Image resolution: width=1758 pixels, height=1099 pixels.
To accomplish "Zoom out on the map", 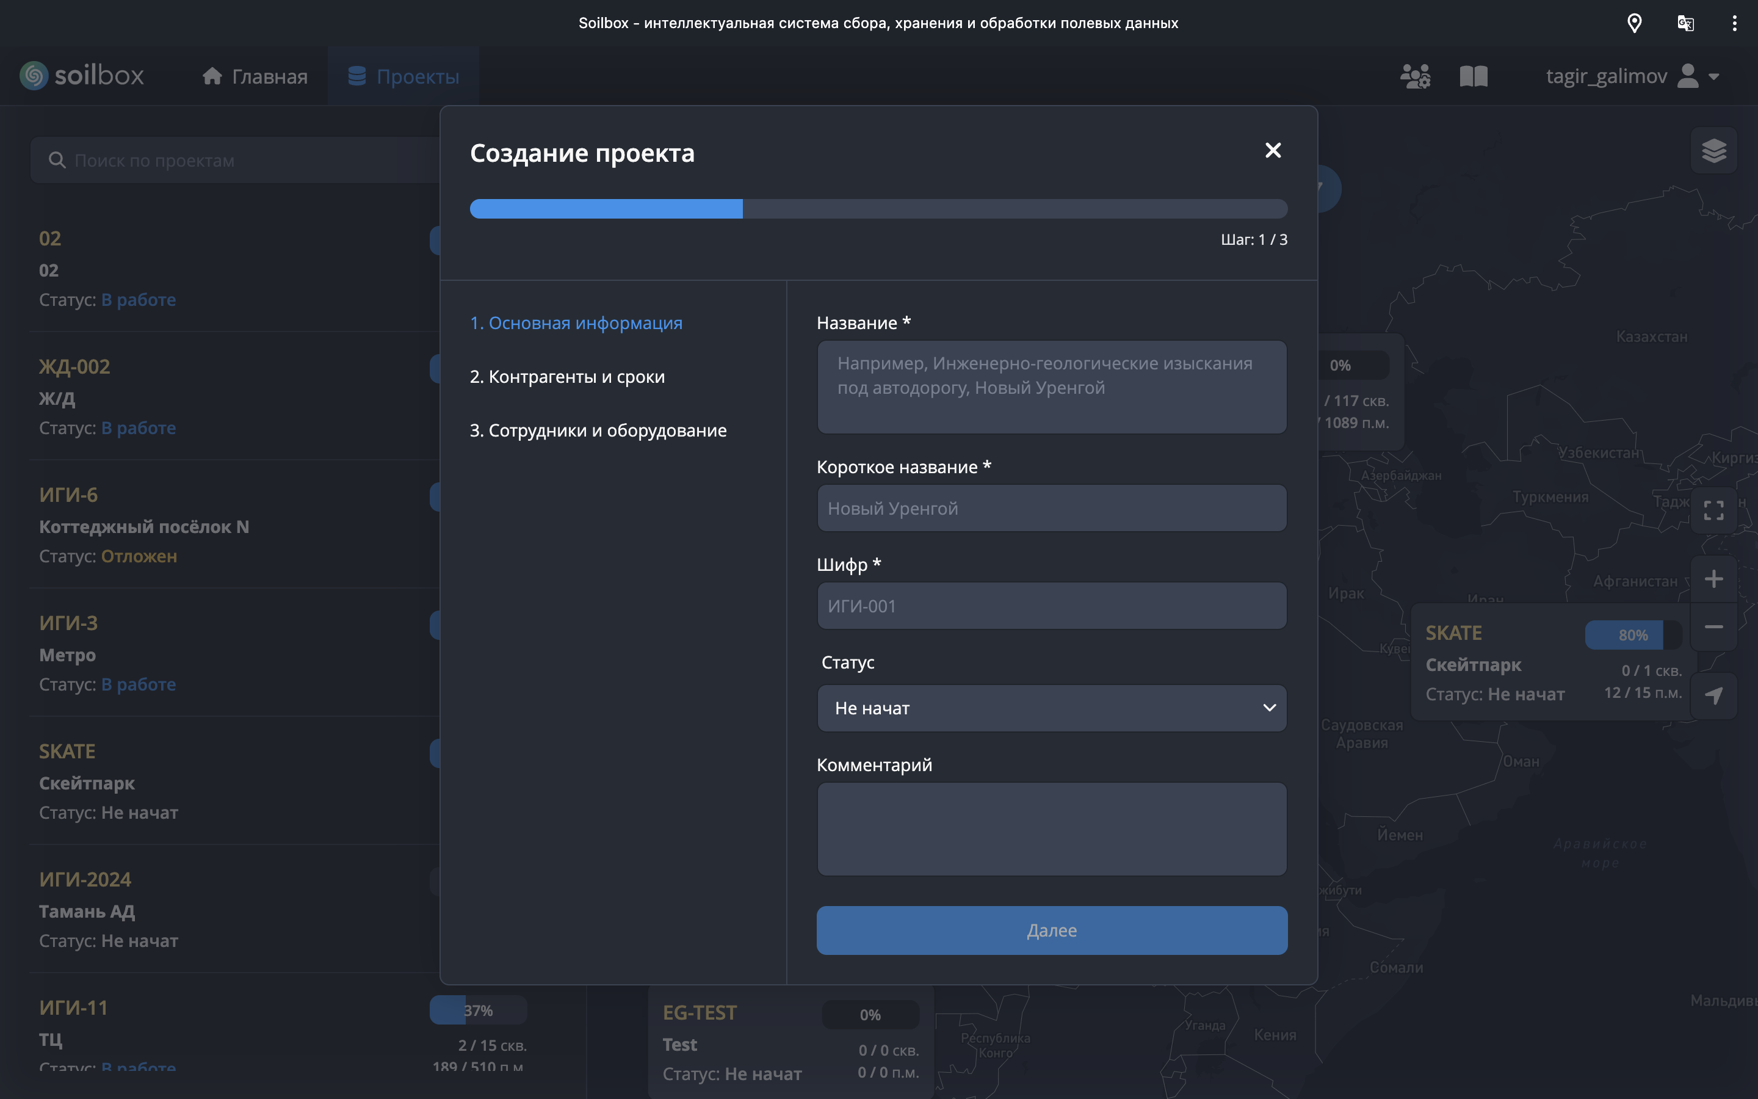I will tap(1713, 626).
